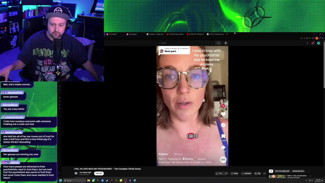Open more actions ellipsis below video
This screenshot has width=325, height=183.
point(264,173)
